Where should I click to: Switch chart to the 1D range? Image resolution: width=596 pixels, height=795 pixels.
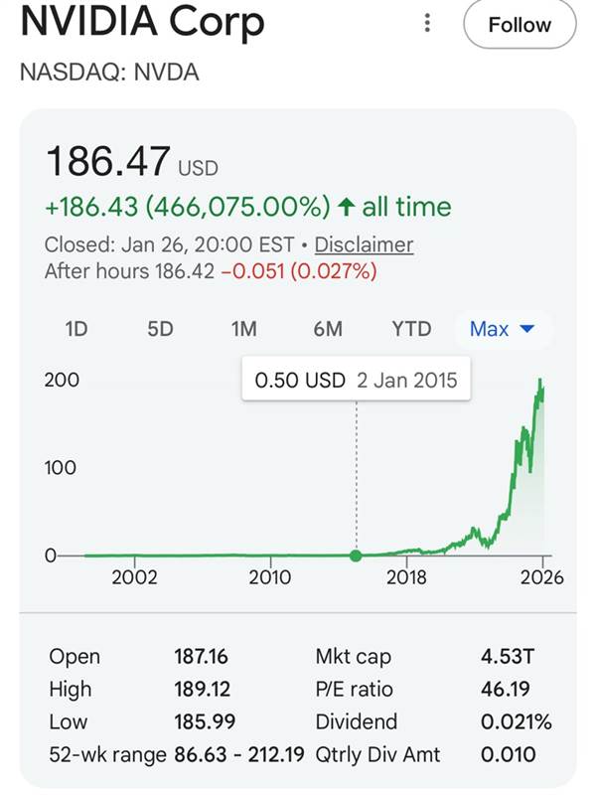click(x=76, y=329)
